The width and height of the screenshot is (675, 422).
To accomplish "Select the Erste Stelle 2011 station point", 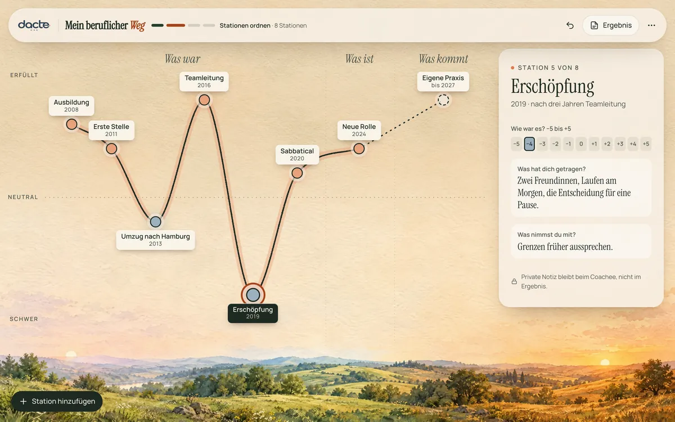I will 111,149.
